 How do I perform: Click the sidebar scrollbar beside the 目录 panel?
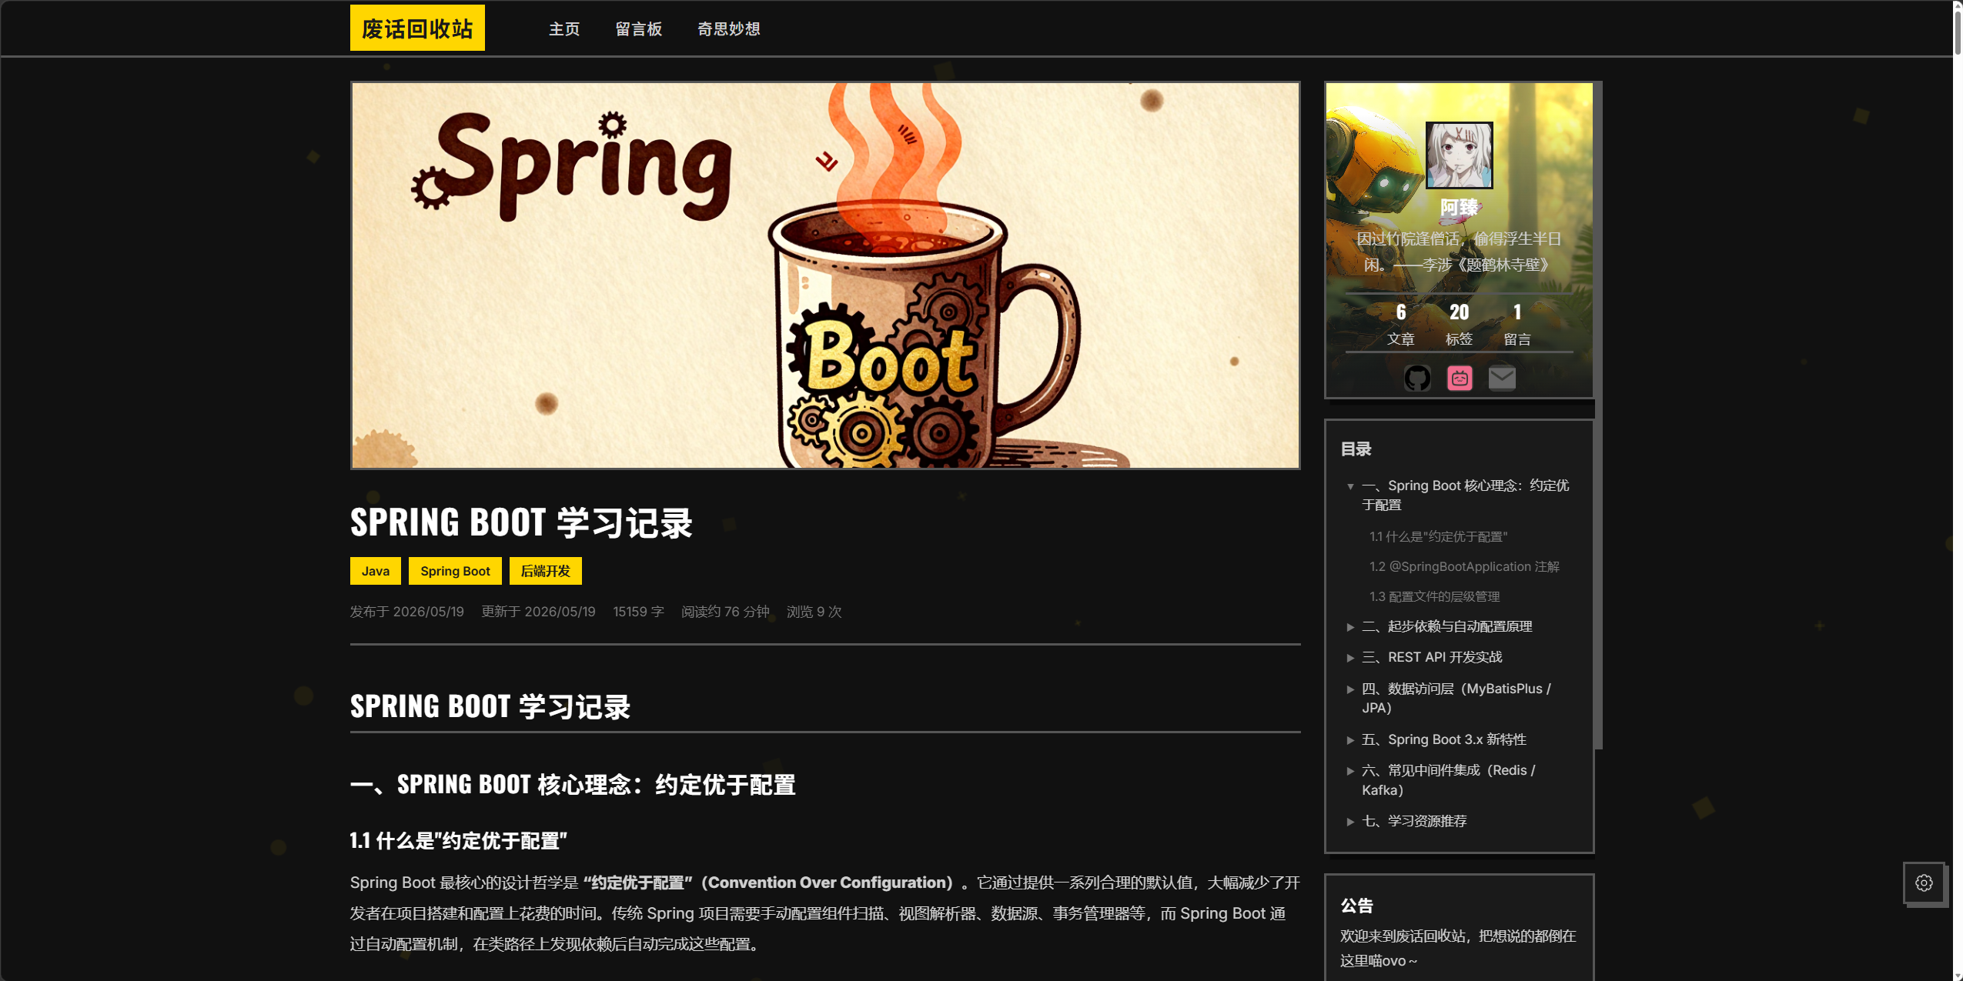(1599, 415)
